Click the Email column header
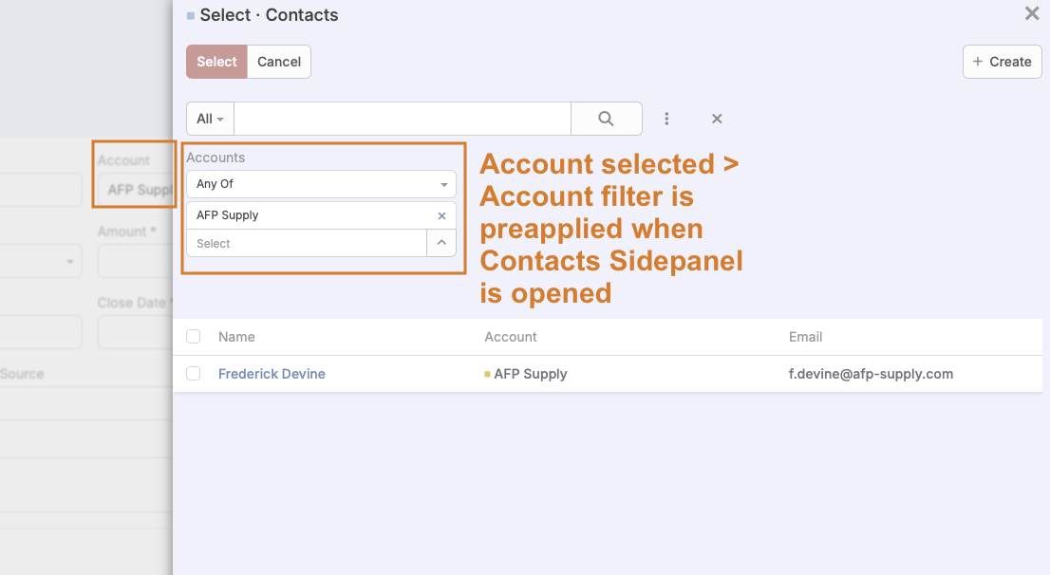Viewport: 1050px width, 575px height. [x=805, y=337]
